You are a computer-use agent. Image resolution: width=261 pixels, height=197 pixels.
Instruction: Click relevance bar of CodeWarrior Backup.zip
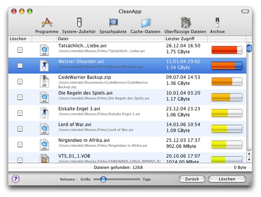click(x=227, y=81)
